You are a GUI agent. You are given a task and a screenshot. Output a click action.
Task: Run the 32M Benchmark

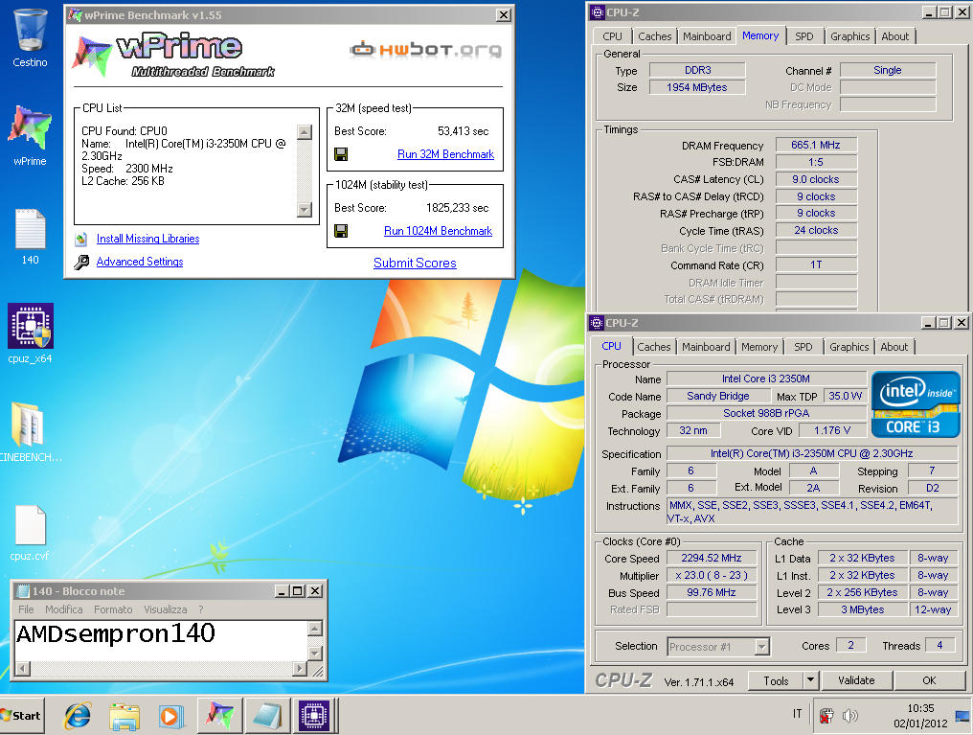(x=445, y=154)
